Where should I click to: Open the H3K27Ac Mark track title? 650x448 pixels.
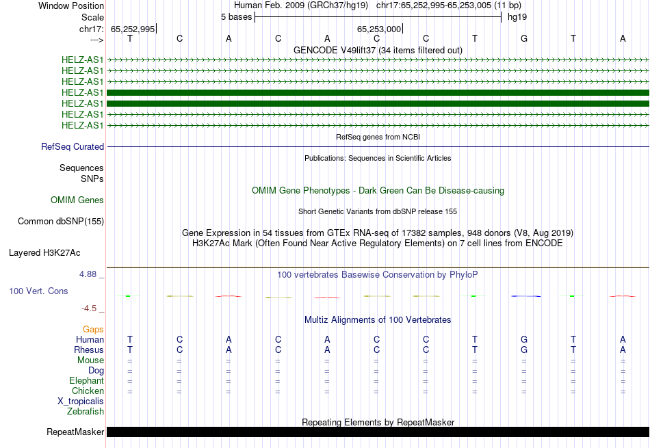coord(378,243)
